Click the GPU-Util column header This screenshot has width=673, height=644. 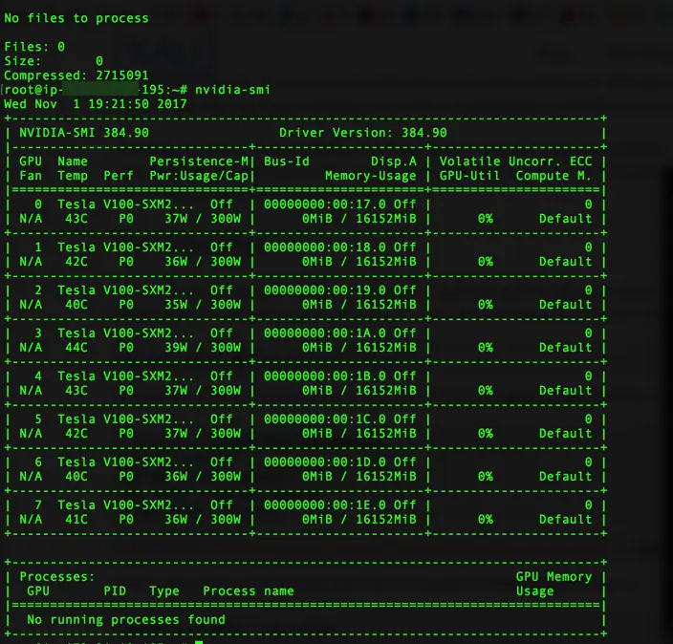pyautogui.click(x=469, y=176)
